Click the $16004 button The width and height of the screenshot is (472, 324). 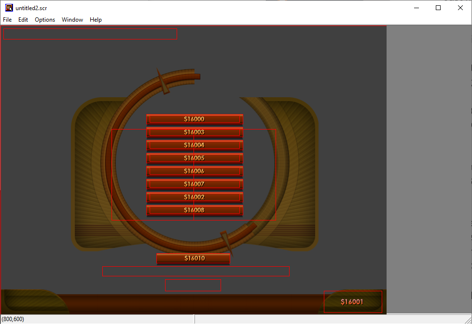(x=194, y=145)
